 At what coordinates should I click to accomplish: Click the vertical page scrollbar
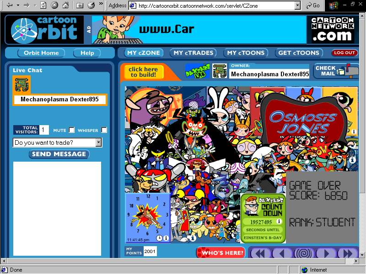[362, 137]
